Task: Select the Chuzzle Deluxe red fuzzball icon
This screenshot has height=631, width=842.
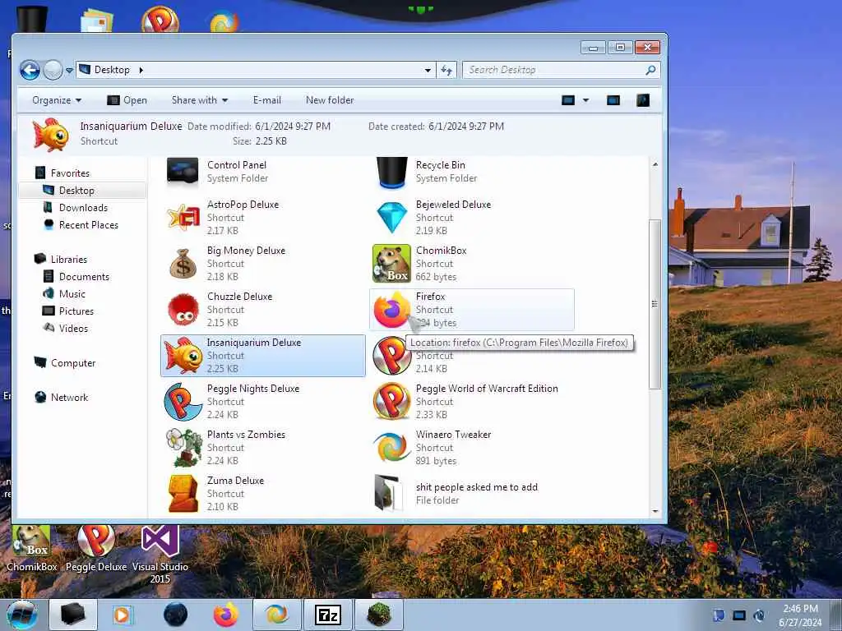Action: tap(183, 310)
